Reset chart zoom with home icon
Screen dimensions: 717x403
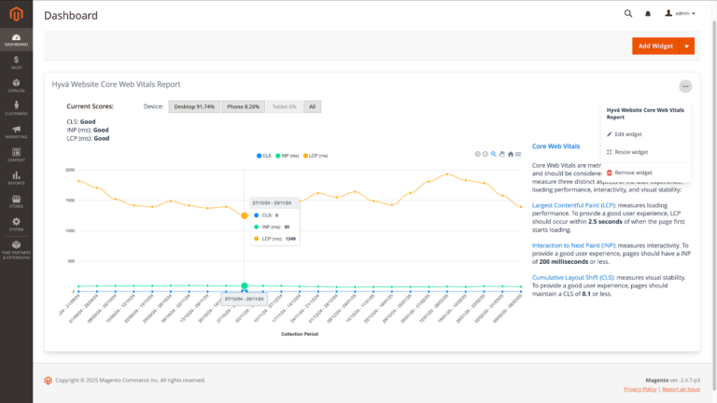[x=511, y=155]
